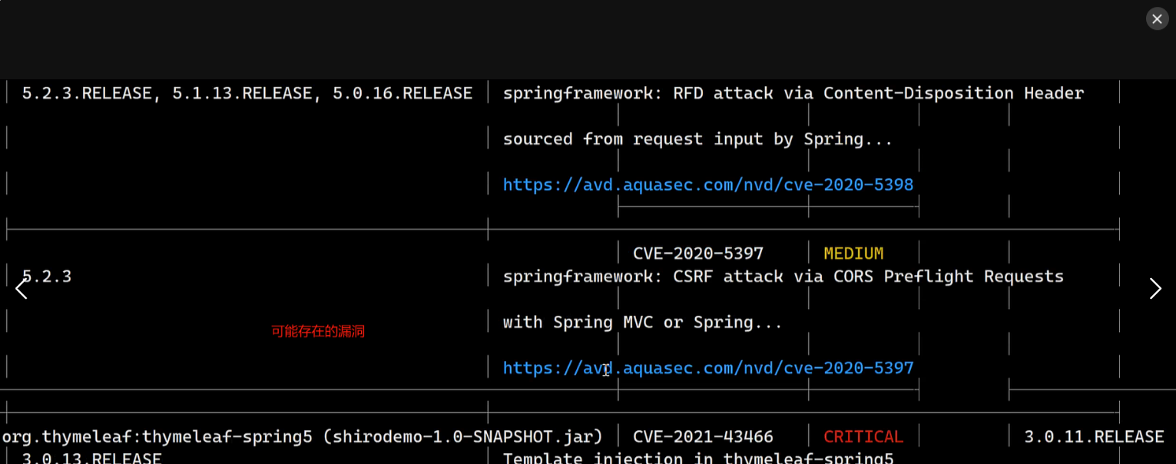Open the cve-2020-5398 aquasec link
Screen dimensions: 1176x464
point(708,185)
